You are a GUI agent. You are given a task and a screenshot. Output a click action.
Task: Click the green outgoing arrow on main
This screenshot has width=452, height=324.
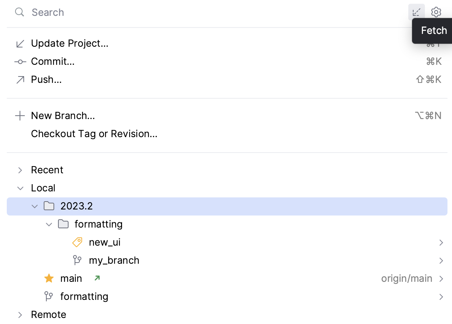coord(97,278)
